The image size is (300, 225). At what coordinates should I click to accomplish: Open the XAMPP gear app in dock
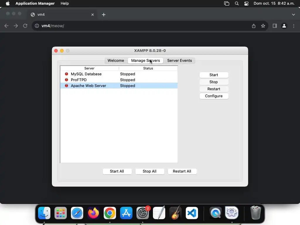[232, 213]
